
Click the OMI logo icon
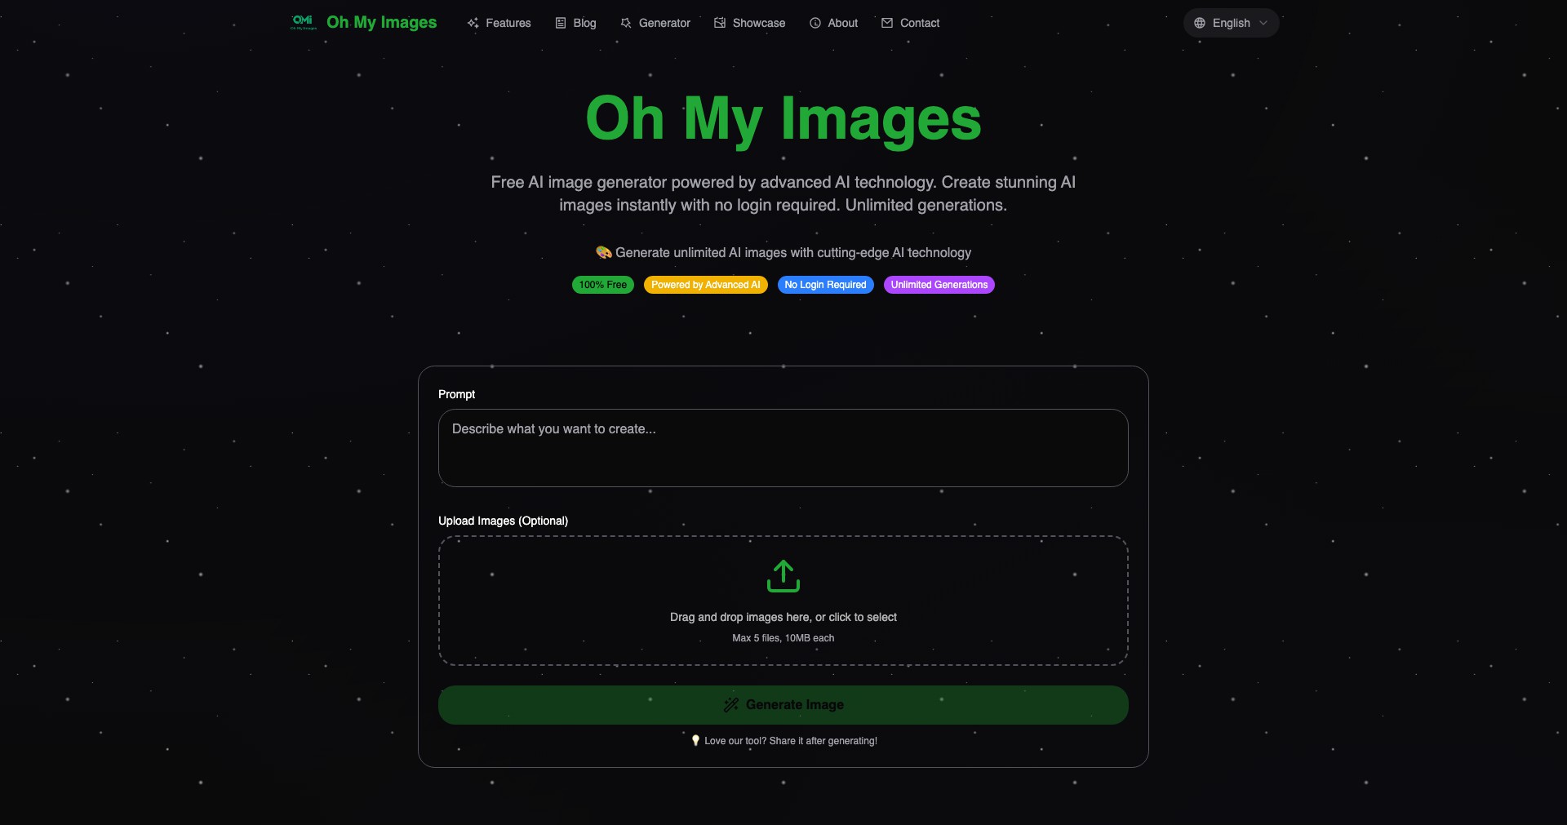(303, 22)
